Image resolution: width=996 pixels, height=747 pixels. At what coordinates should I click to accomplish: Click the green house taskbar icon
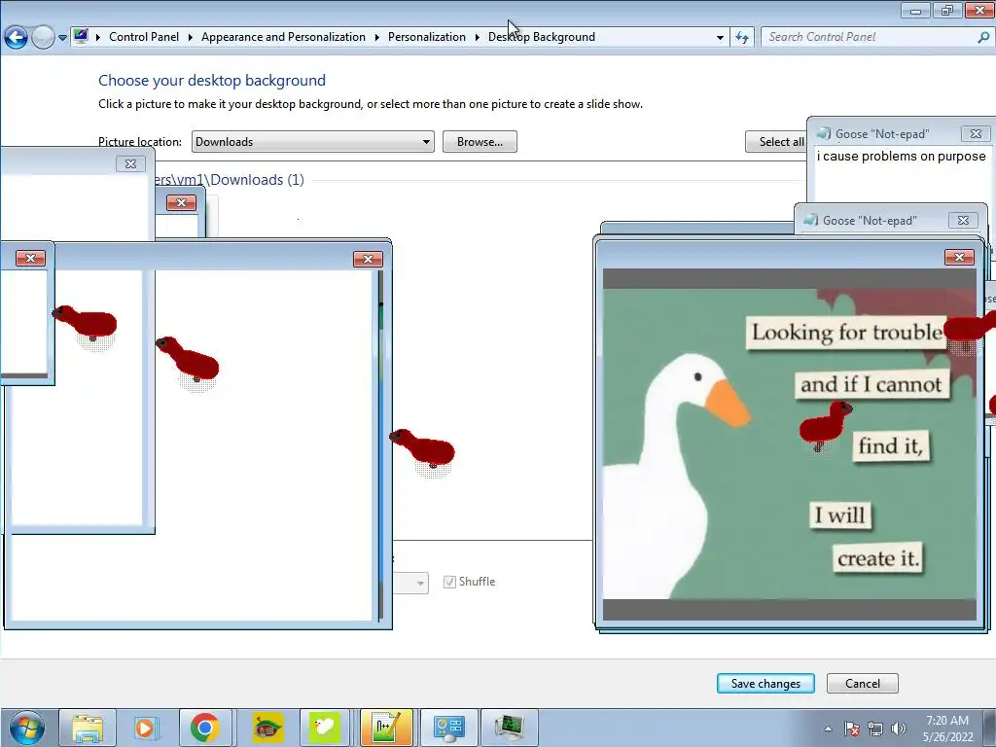pos(267,728)
